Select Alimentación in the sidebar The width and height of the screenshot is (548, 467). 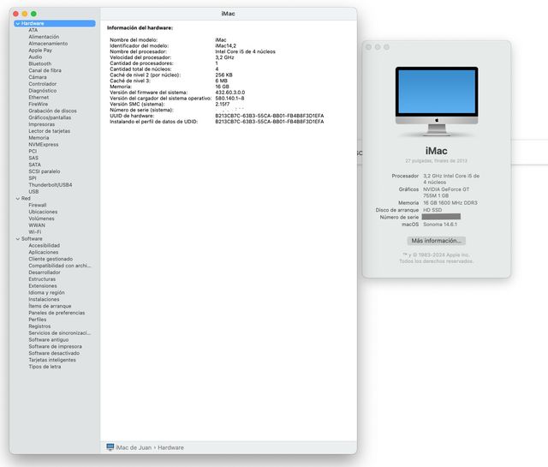[x=44, y=37]
